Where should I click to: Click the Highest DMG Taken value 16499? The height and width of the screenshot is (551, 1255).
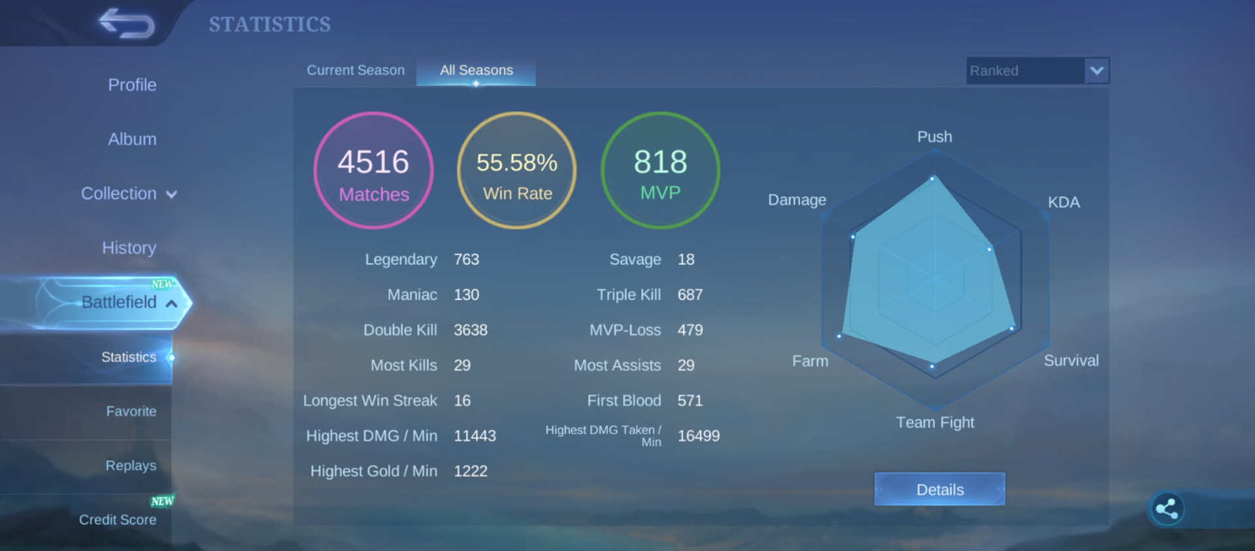pos(699,436)
